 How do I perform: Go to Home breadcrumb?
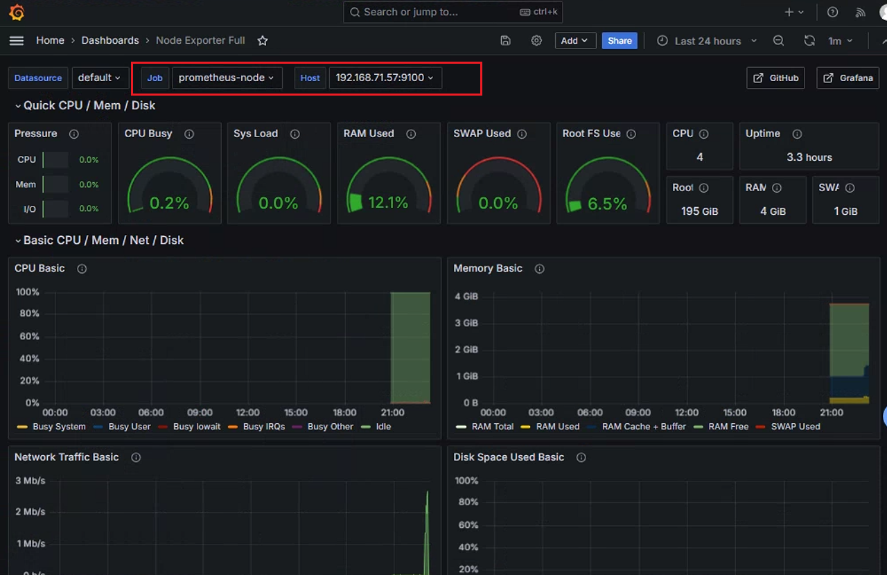coord(50,41)
